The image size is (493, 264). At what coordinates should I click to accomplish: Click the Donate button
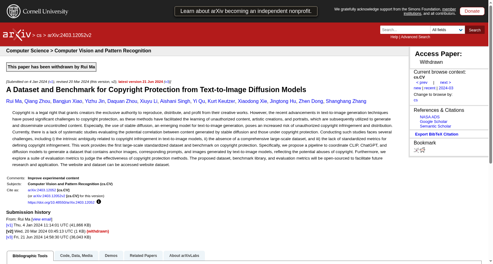472,11
